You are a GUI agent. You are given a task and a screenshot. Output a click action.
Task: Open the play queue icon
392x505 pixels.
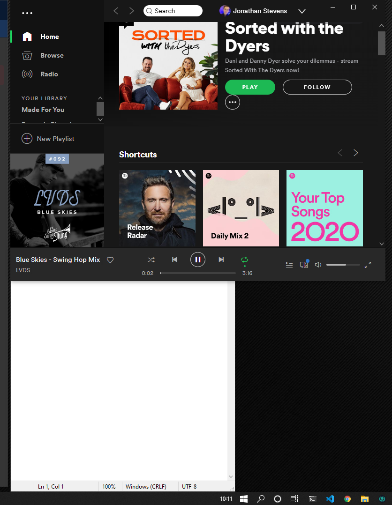289,265
